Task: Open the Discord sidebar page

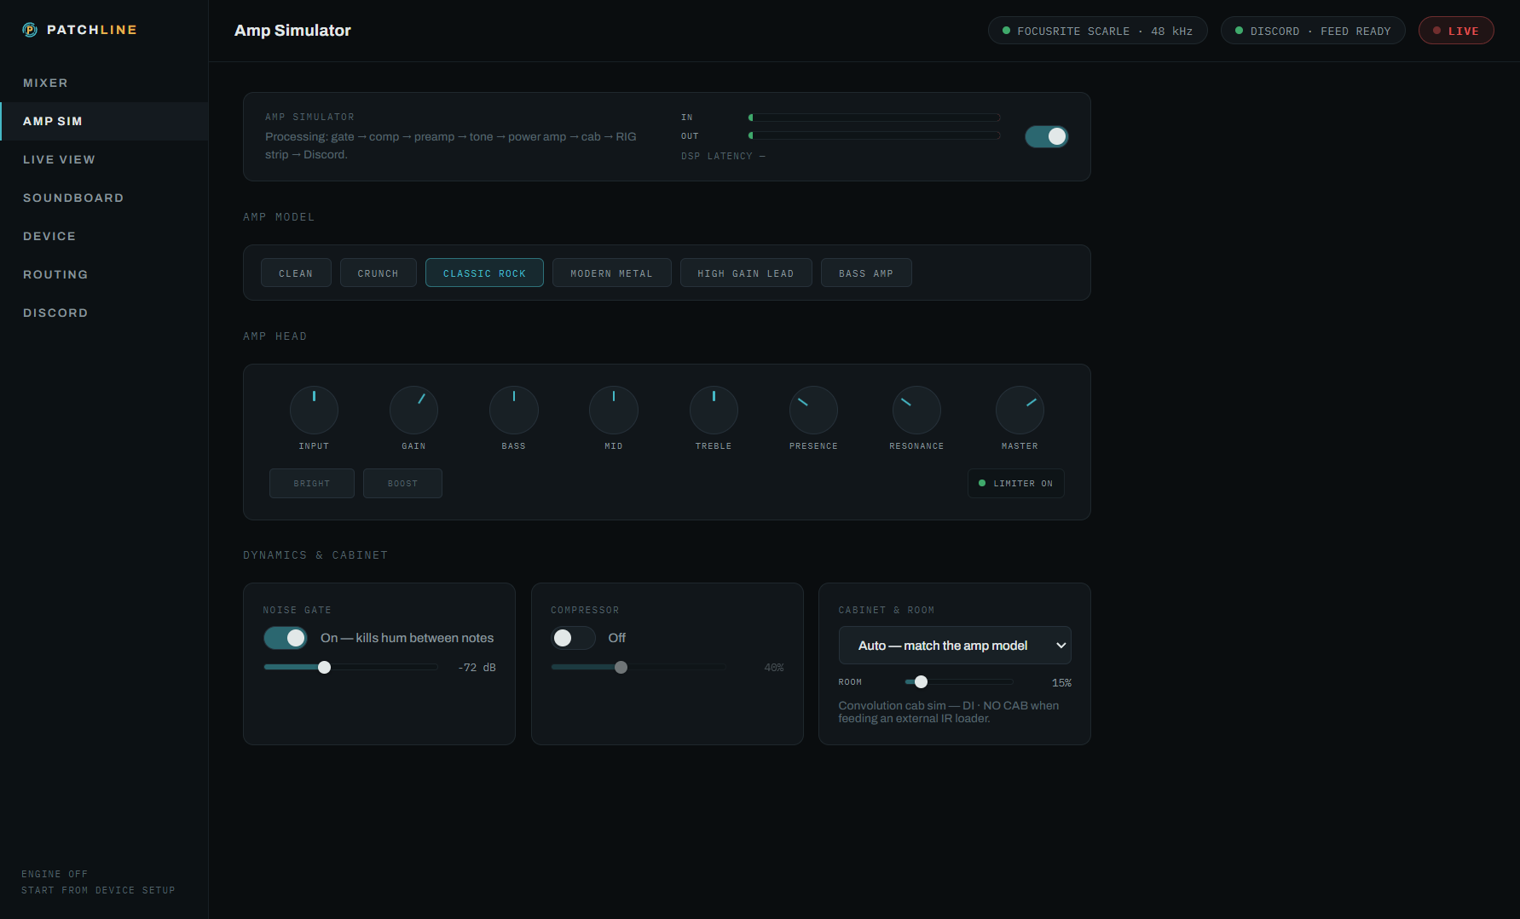Action: click(x=104, y=313)
